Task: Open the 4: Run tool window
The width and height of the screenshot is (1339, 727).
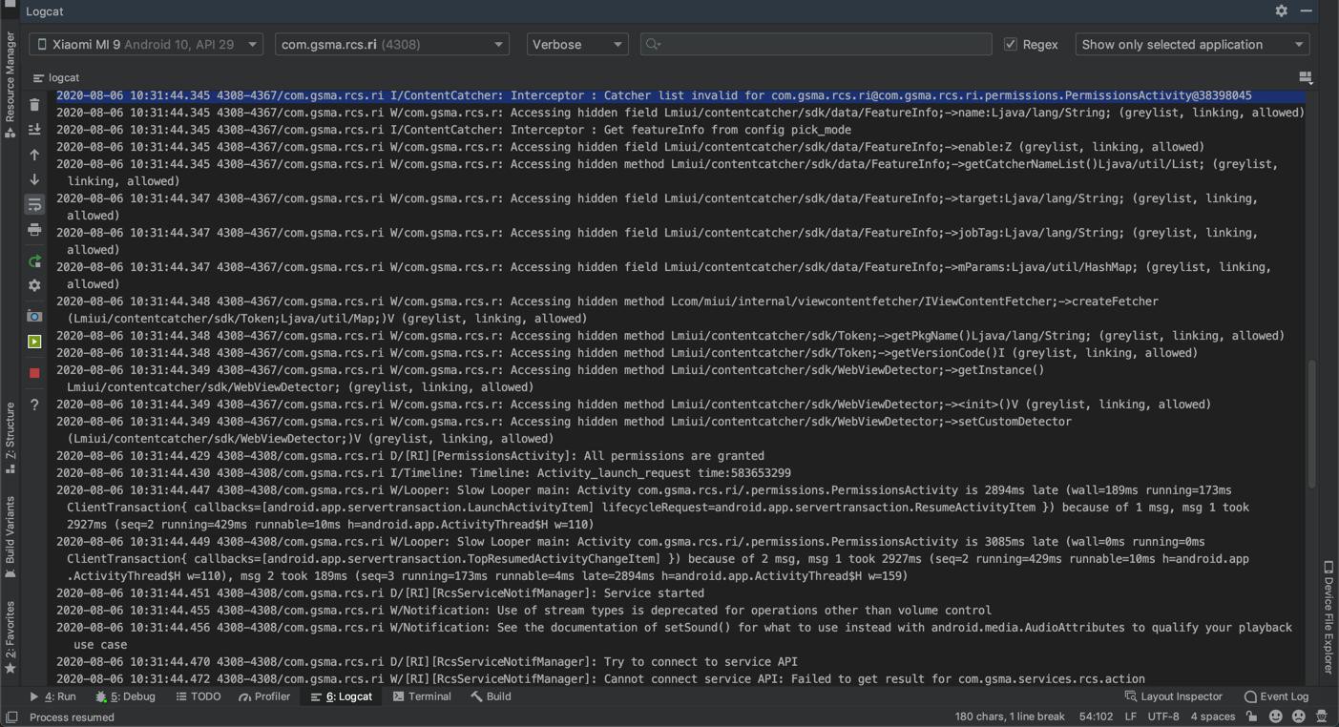Action: click(52, 696)
